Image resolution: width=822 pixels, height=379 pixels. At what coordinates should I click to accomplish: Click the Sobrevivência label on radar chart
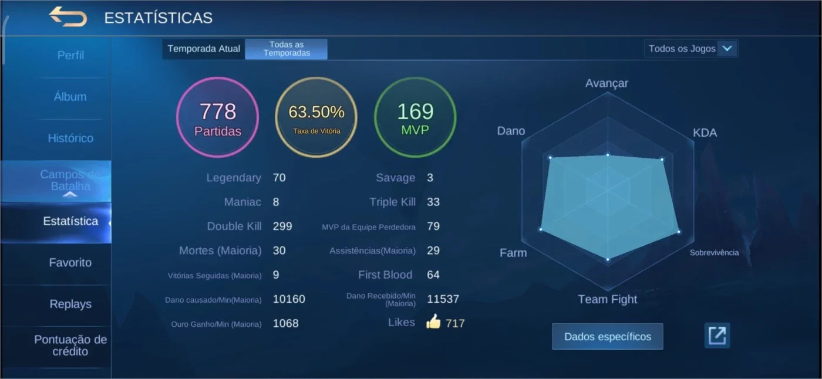(714, 253)
